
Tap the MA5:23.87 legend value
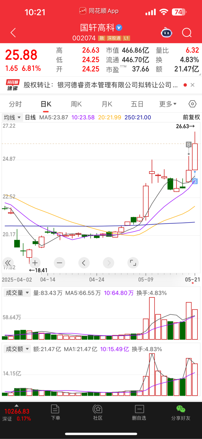54,117
